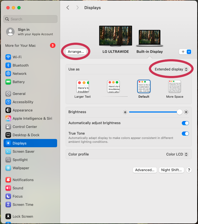The image size is (198, 224).
Task: Select the Control Center sidebar icon
Action: (8, 127)
